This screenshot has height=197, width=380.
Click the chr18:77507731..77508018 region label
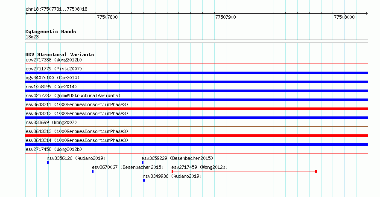pyautogui.click(x=56, y=9)
